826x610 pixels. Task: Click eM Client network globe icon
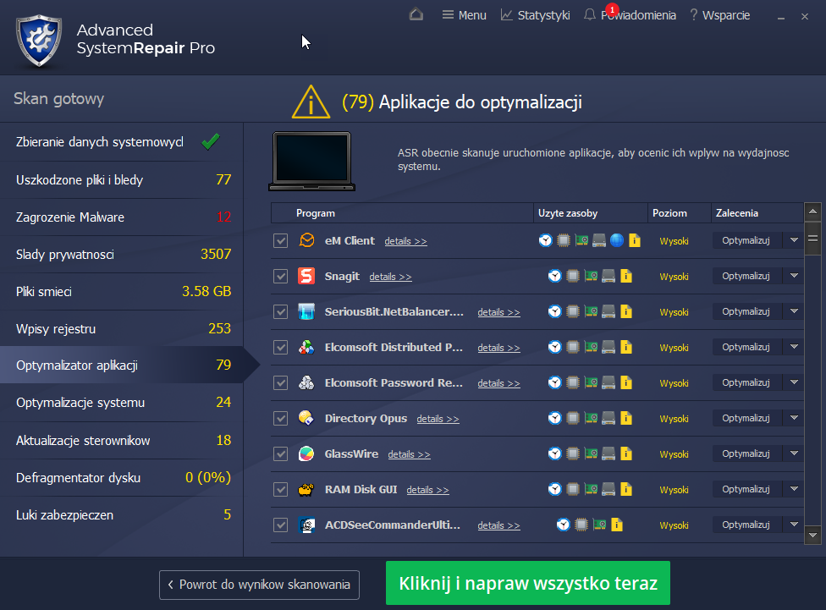pos(617,240)
